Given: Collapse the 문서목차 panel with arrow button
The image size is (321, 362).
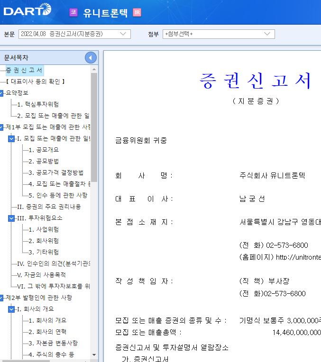Looking at the screenshot, I should pyautogui.click(x=91, y=58).
